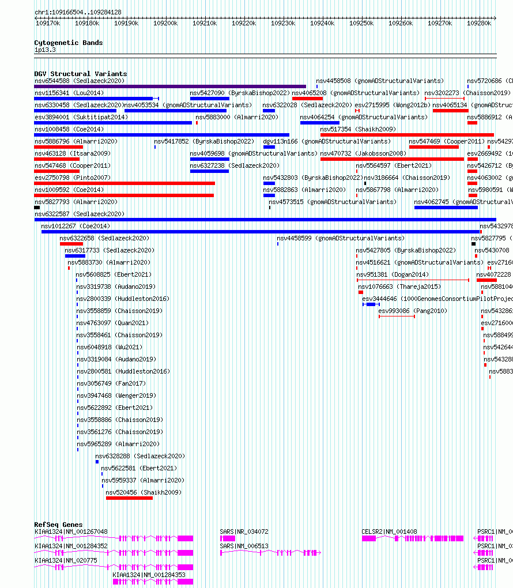This screenshot has height=588, width=513.
Task: Select nsv5417852 (ByrskaBishop2022) label
Action: tap(204, 141)
